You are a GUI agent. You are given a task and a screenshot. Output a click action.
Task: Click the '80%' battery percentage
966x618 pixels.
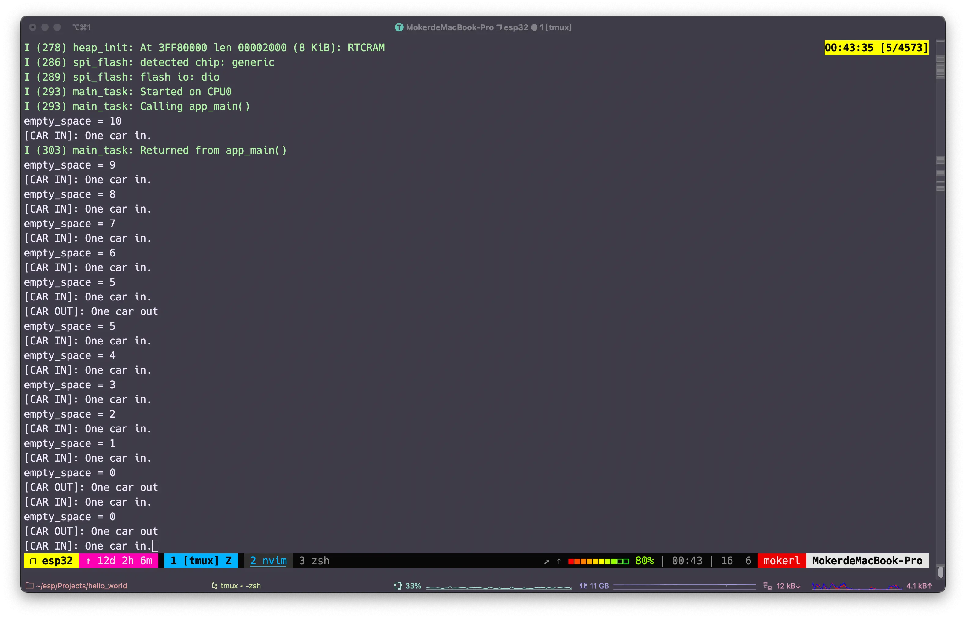click(644, 561)
